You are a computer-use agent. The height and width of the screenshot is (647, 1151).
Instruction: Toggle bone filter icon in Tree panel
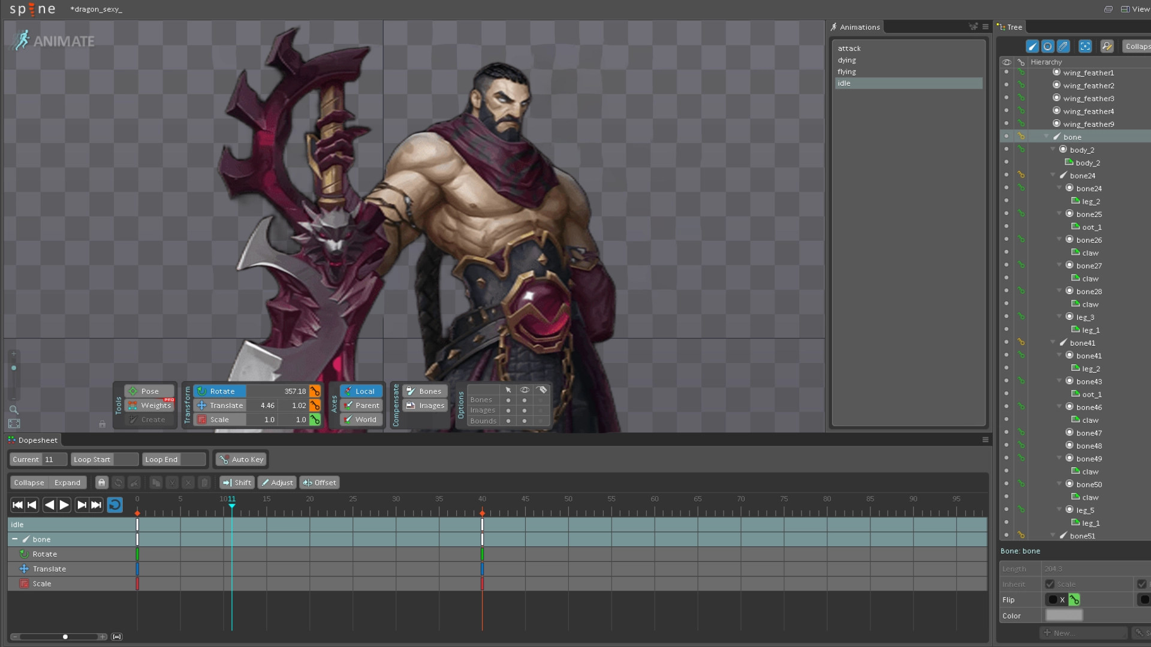coord(1032,46)
